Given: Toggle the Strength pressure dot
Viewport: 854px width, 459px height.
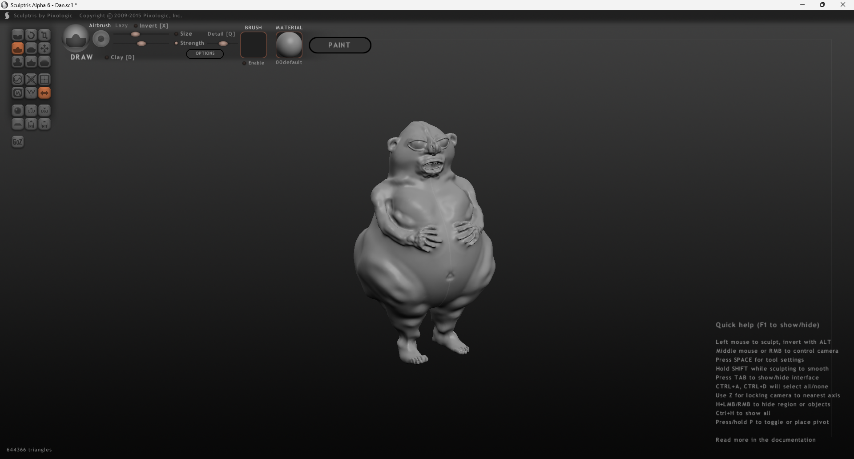Looking at the screenshot, I should pyautogui.click(x=176, y=43).
